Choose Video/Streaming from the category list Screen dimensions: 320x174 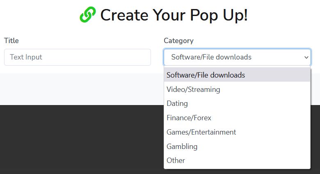pos(193,89)
